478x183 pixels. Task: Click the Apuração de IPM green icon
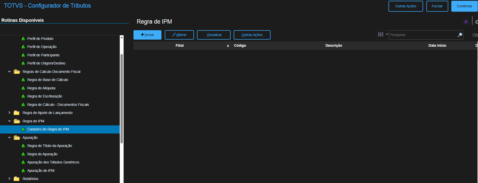click(23, 171)
